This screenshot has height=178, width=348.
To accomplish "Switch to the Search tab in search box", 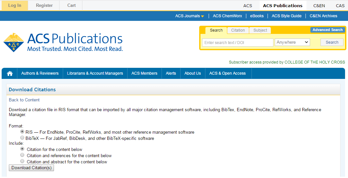I will point(216,30).
